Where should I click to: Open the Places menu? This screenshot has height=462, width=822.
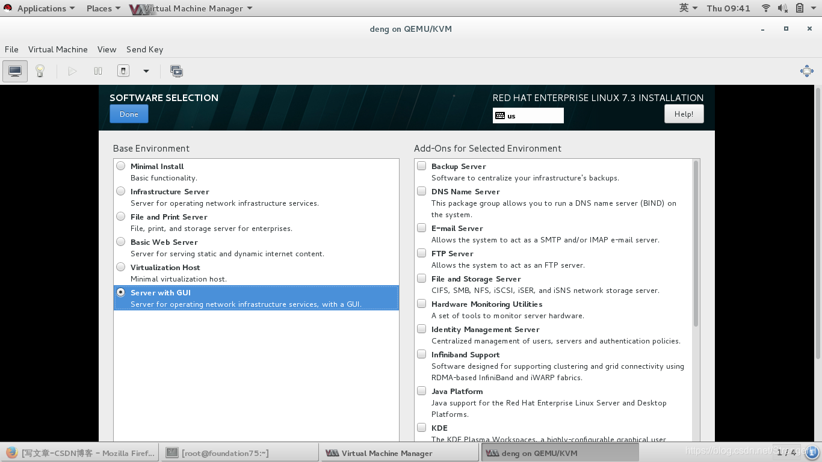pyautogui.click(x=104, y=8)
